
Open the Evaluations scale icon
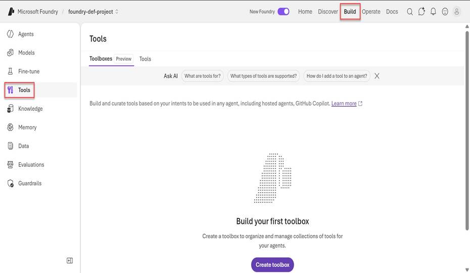tap(10, 165)
